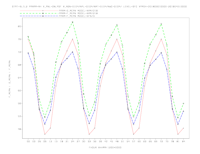
Task: Click x-axis forecast hour label 33
Action: (x=89, y=141)
